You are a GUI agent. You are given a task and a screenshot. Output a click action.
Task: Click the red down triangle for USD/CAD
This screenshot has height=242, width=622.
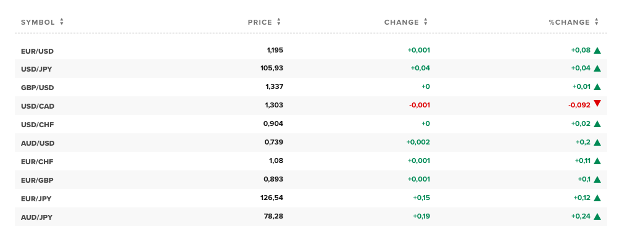point(597,104)
